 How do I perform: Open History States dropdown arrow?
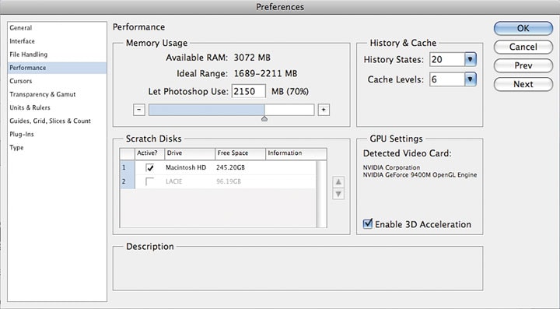pyautogui.click(x=471, y=59)
